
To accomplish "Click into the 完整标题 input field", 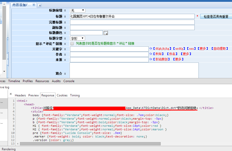I will coord(132,22).
